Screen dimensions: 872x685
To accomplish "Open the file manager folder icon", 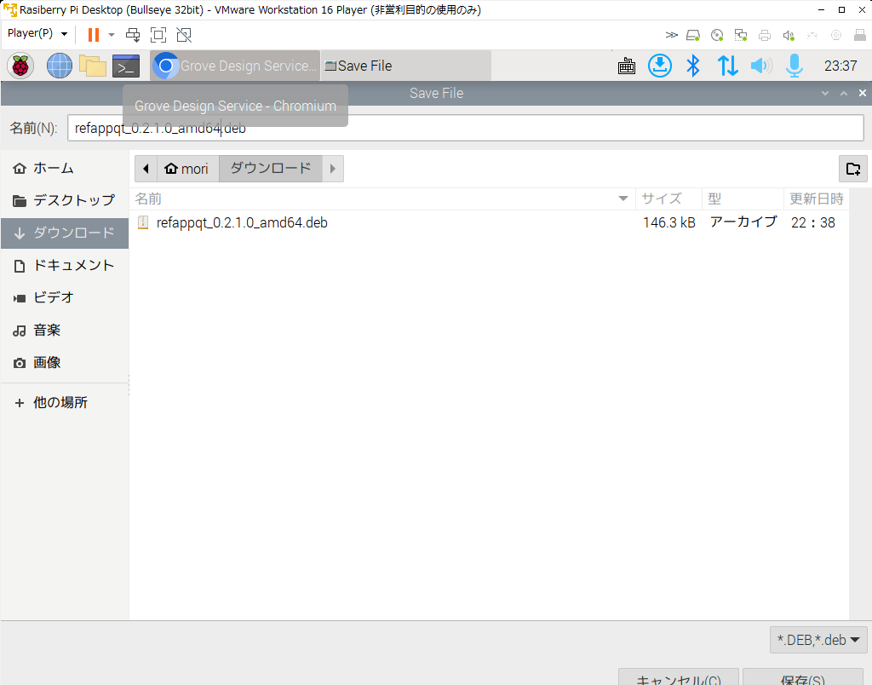I will (x=92, y=66).
